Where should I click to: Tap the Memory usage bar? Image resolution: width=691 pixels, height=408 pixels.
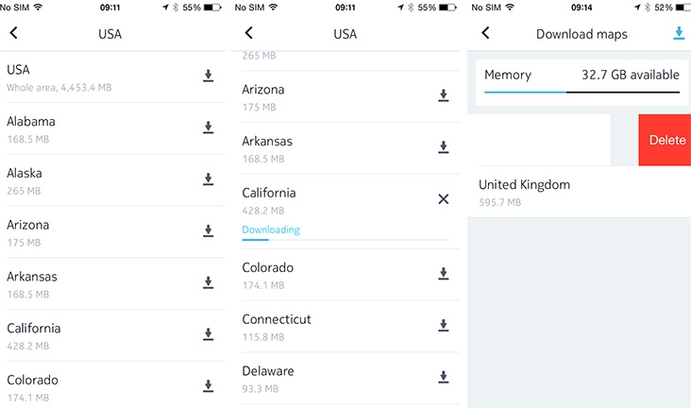581,93
